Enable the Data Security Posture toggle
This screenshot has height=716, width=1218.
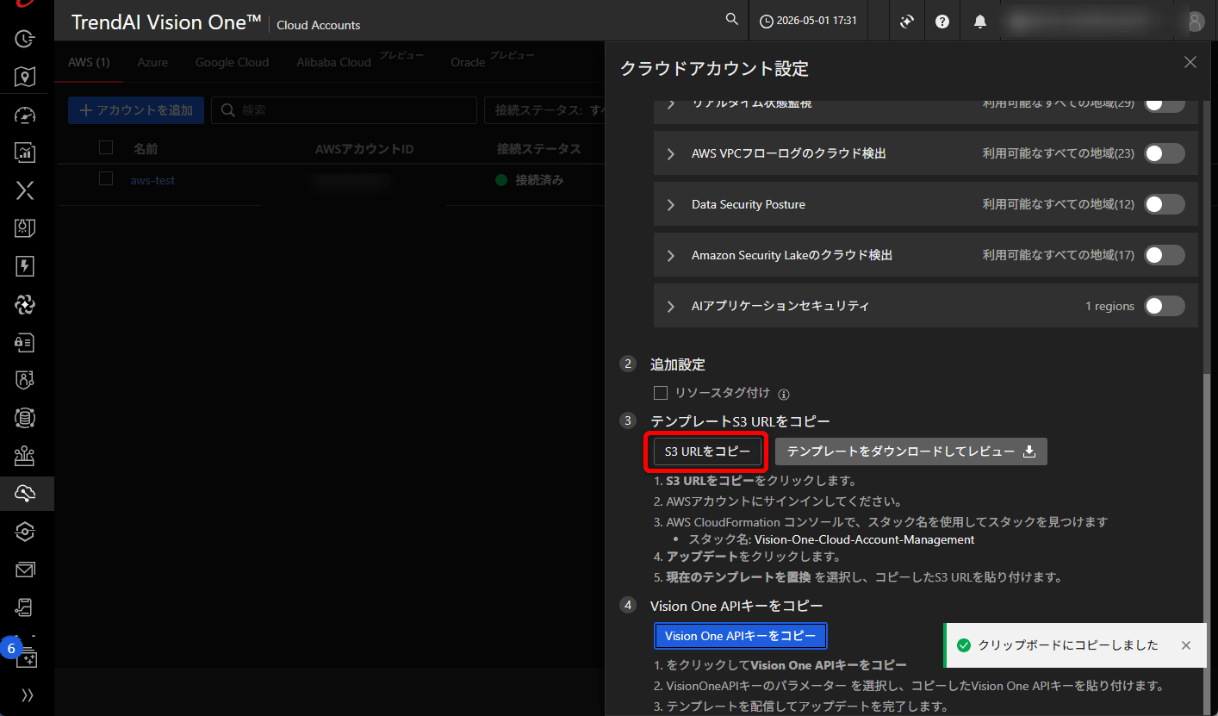click(x=1165, y=204)
